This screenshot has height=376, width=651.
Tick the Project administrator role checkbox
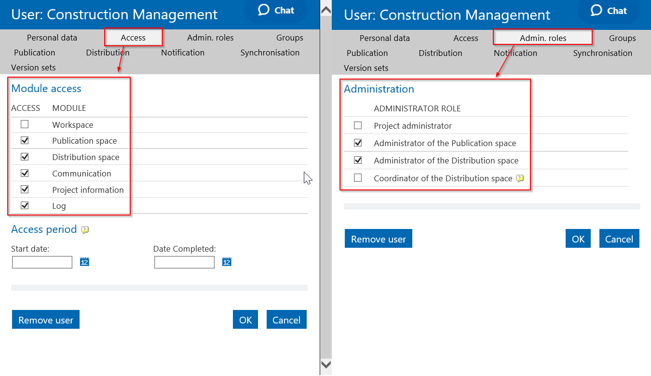(x=358, y=126)
